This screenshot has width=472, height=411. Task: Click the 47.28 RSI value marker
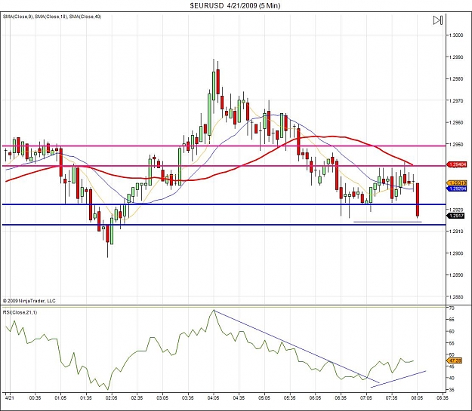tap(455, 360)
